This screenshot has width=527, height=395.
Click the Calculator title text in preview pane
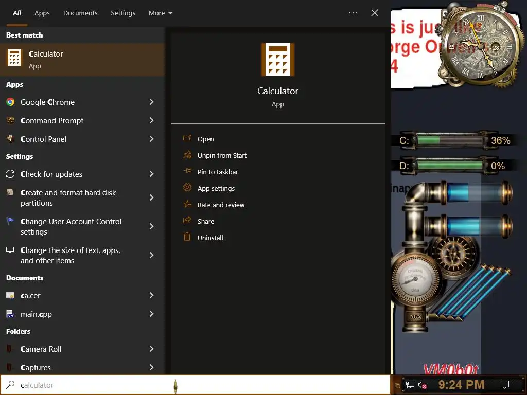coord(277,91)
